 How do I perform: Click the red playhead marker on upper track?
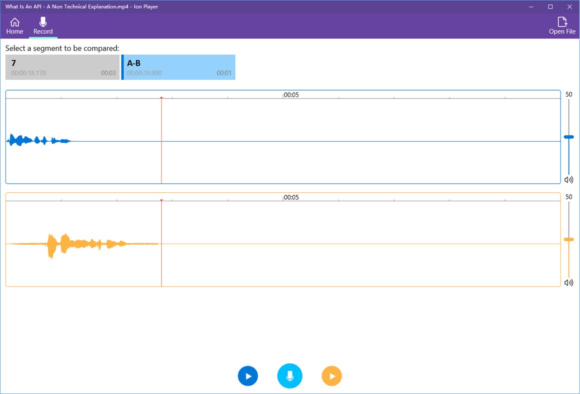[161, 98]
